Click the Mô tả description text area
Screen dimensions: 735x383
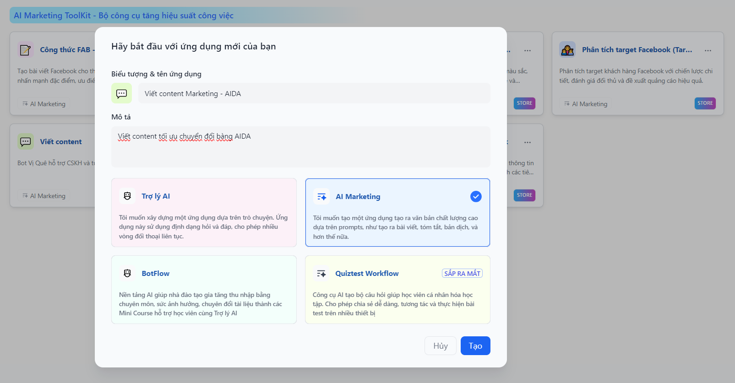(x=300, y=147)
